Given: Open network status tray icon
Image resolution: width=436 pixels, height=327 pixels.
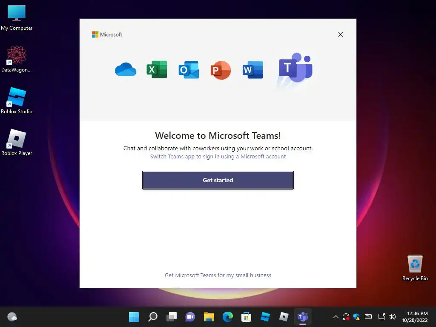Looking at the screenshot, I should pos(382,317).
